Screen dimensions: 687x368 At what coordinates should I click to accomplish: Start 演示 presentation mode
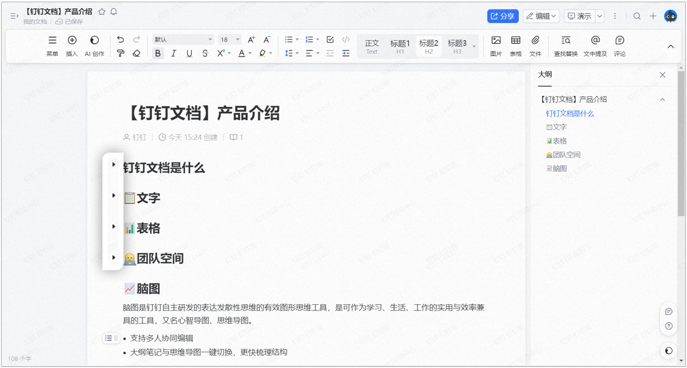pos(579,16)
